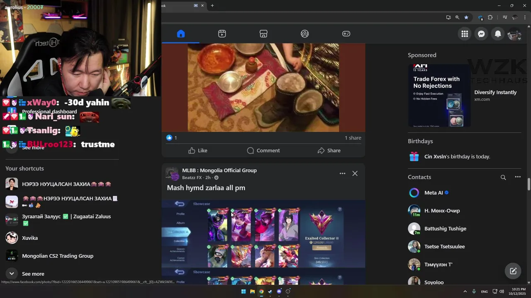Open the media control music icon

click(505, 17)
